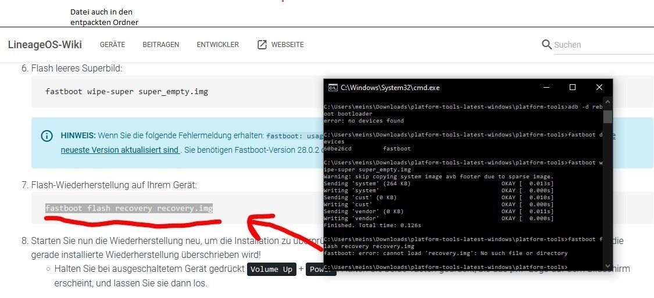Screen dimensions: 654x298
Task: Click the 'C:\Windows\System32\cmd.exe' title text
Action: tap(390, 88)
